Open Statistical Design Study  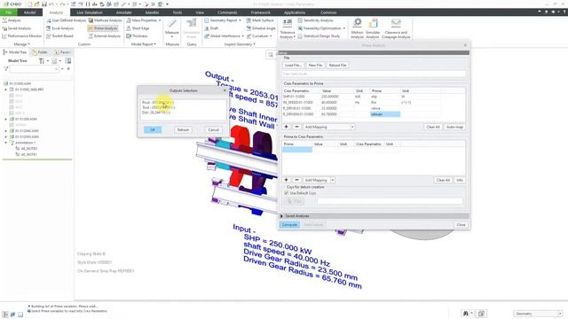click(319, 36)
